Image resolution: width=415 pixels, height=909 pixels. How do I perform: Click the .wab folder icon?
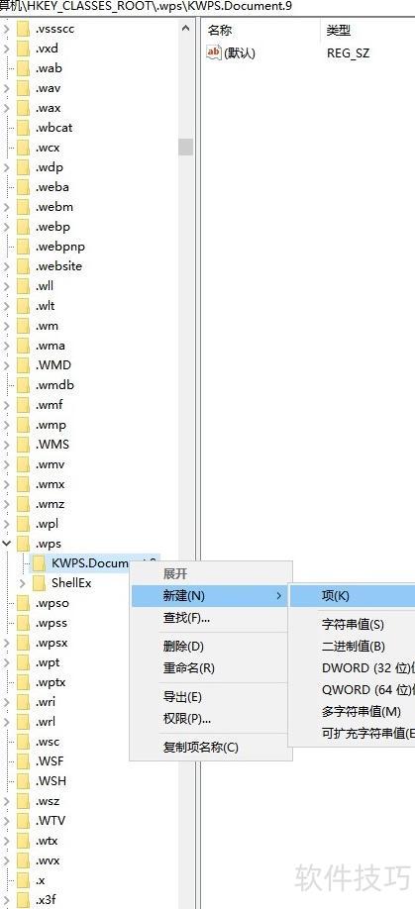click(23, 67)
